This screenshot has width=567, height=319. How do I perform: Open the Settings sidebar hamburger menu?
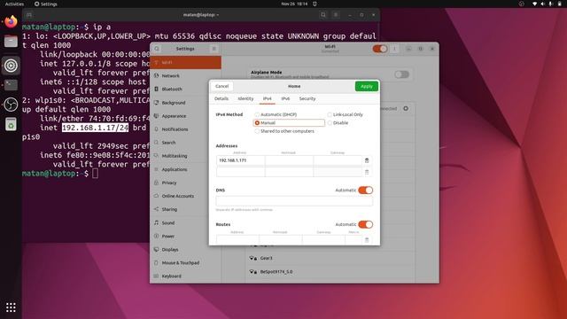[214, 49]
